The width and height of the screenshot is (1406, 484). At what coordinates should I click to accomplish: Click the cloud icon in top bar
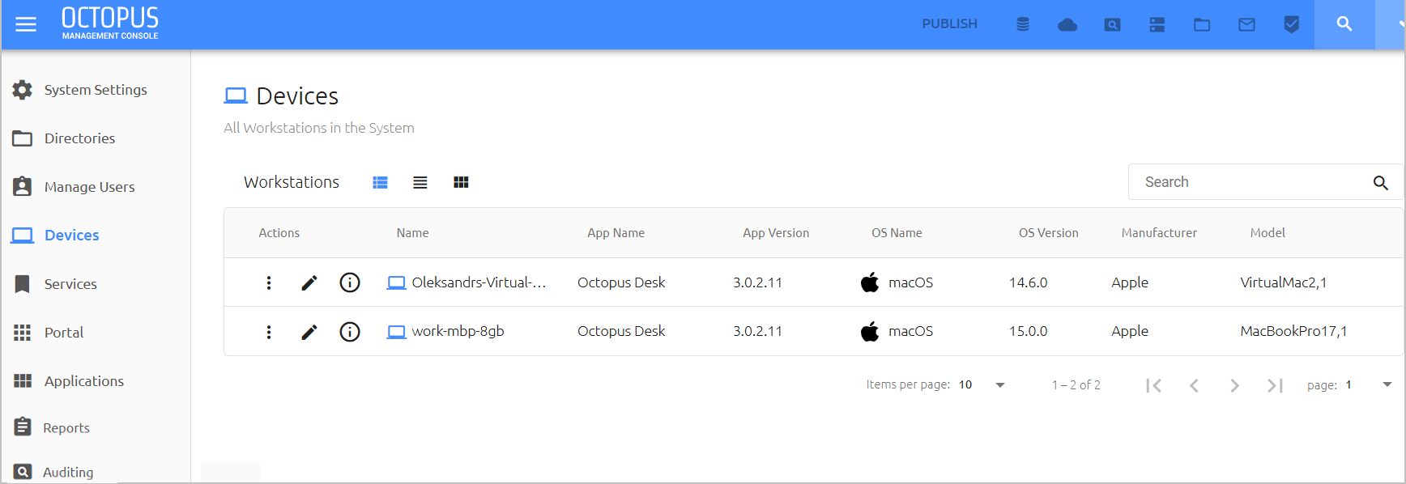tap(1067, 24)
